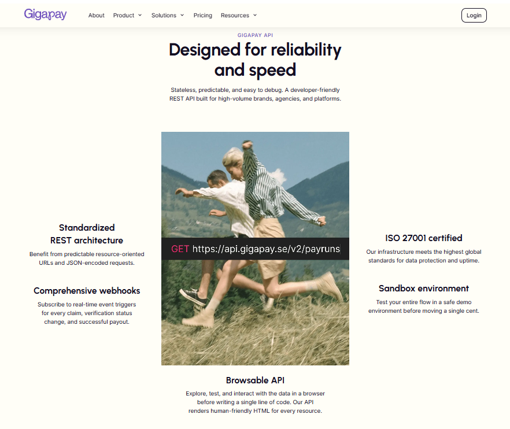Click the "Explore, test, and interact" description
The width and height of the screenshot is (510, 429).
(x=255, y=402)
